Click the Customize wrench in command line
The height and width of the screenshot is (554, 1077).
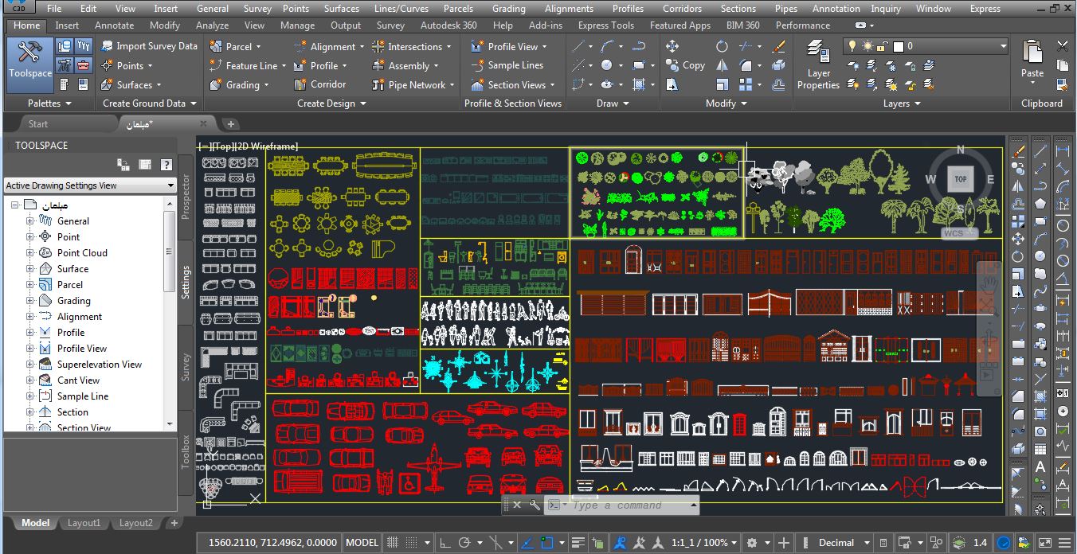click(535, 505)
